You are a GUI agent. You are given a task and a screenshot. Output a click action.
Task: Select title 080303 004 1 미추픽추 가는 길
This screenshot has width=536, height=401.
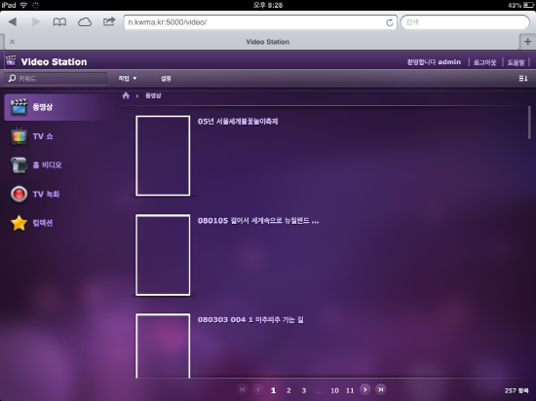pos(250,320)
